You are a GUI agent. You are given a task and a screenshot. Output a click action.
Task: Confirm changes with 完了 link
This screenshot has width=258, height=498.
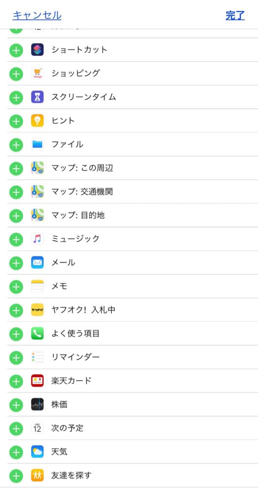(x=235, y=15)
